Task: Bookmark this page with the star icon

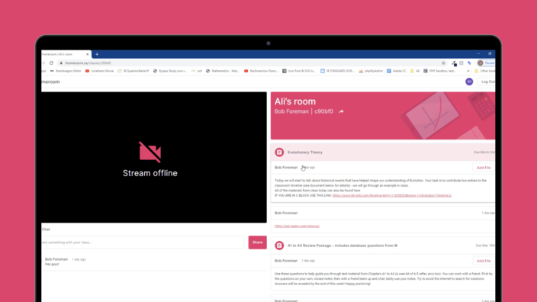Action: click(443, 63)
